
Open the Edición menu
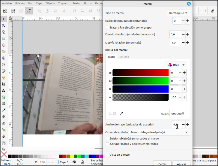[x=20, y=3]
